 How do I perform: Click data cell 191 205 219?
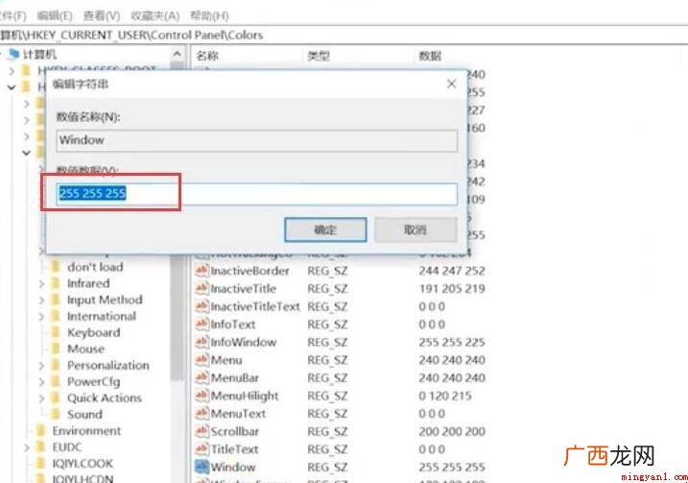coord(452,288)
